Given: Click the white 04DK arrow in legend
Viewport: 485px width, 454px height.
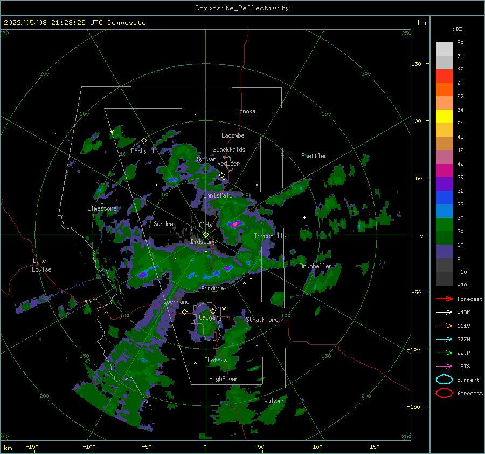Looking at the screenshot, I should [444, 313].
